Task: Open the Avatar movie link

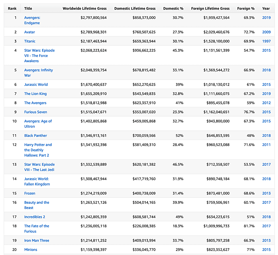Action: 30,32
